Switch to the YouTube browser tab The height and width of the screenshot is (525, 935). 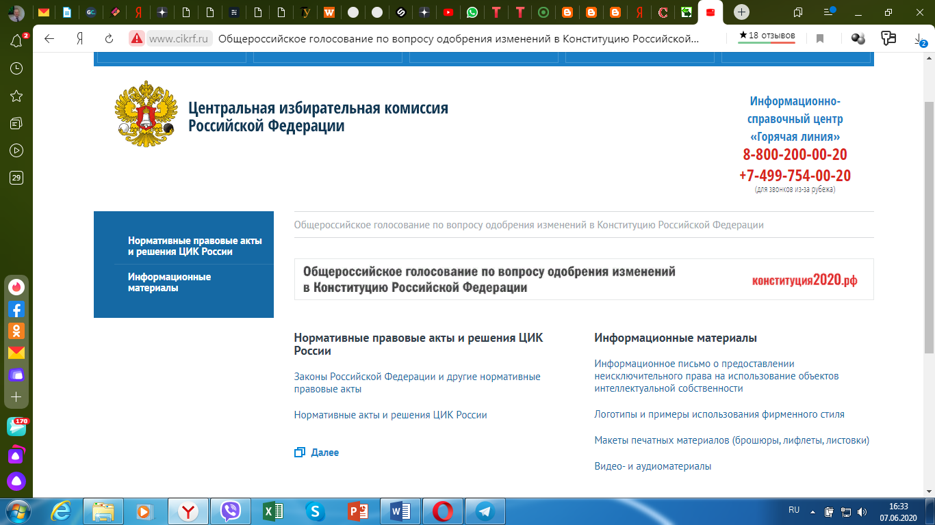point(448,12)
